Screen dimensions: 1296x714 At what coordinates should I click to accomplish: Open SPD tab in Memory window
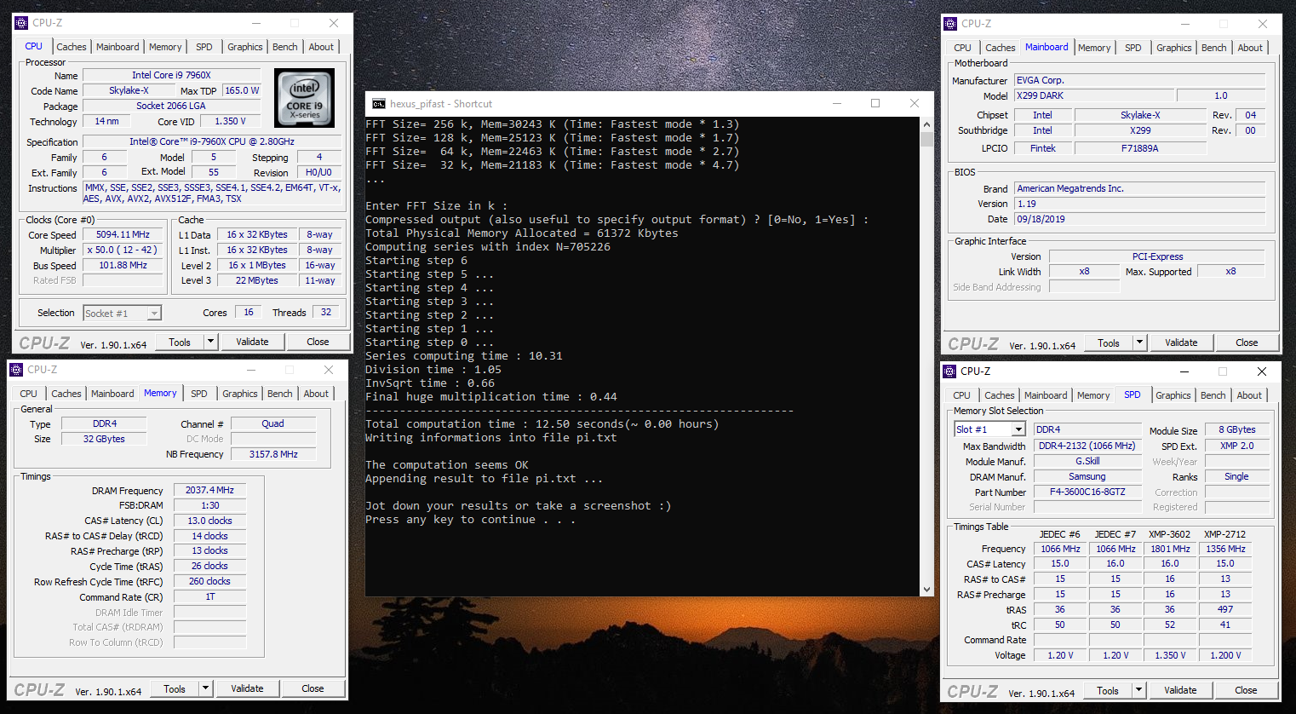tap(198, 394)
